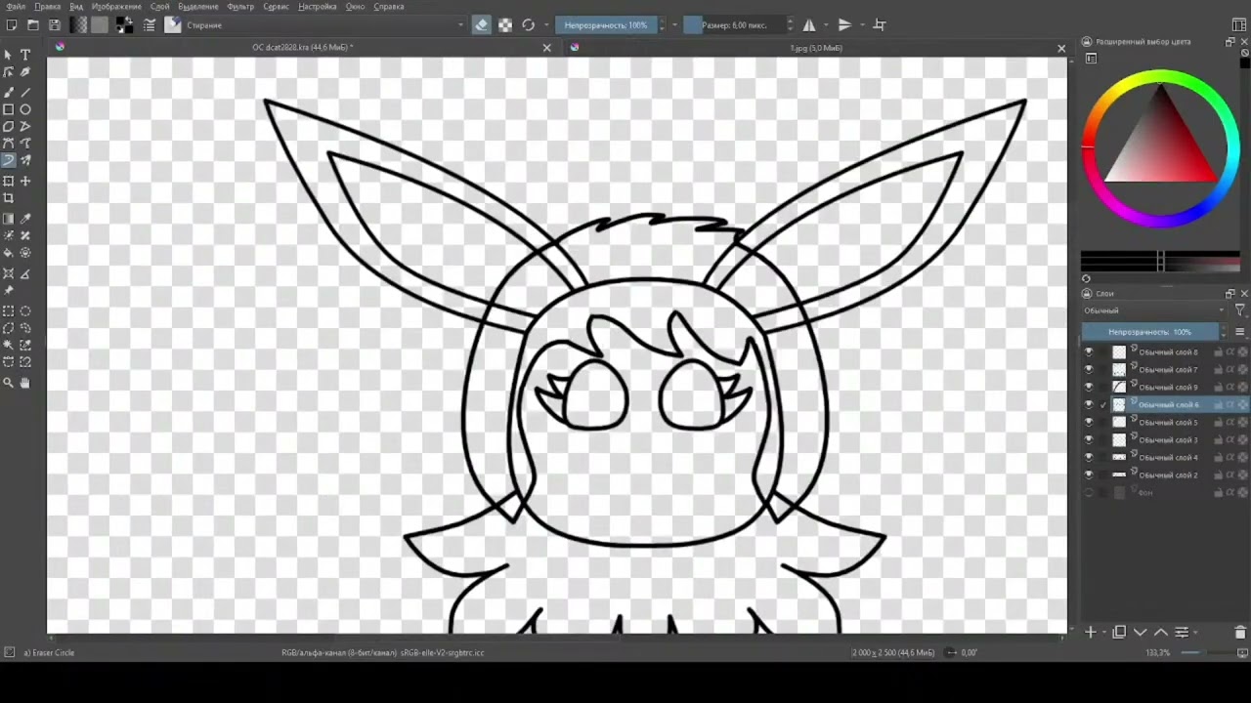Close the OC dcat2020.kra tab
The image size is (1251, 703).
[x=547, y=47]
